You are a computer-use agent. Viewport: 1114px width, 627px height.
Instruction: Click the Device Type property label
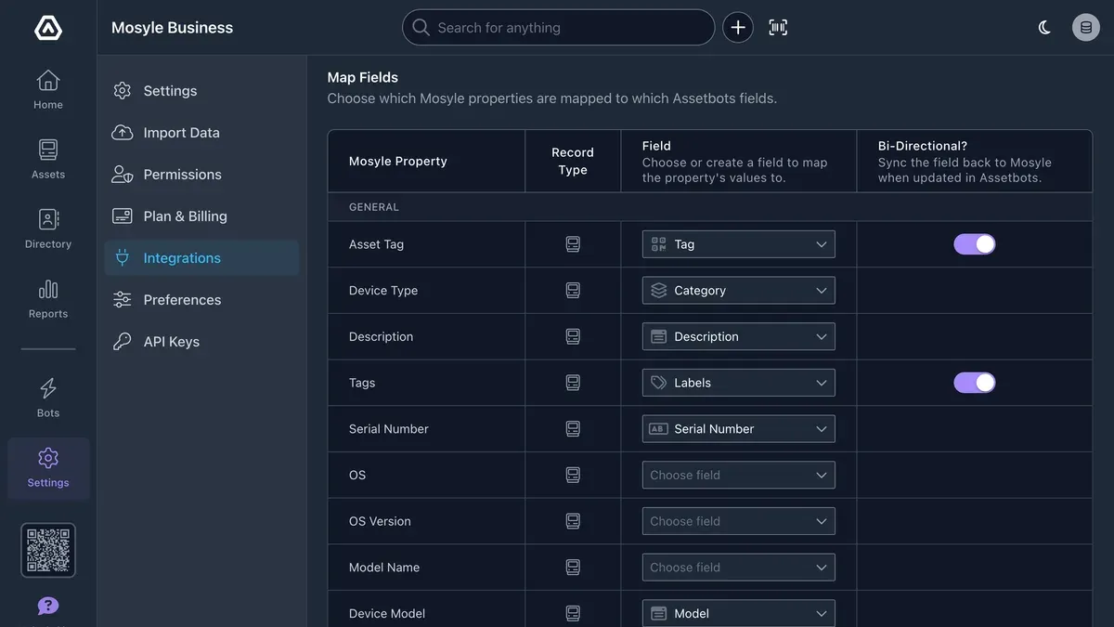click(x=383, y=291)
